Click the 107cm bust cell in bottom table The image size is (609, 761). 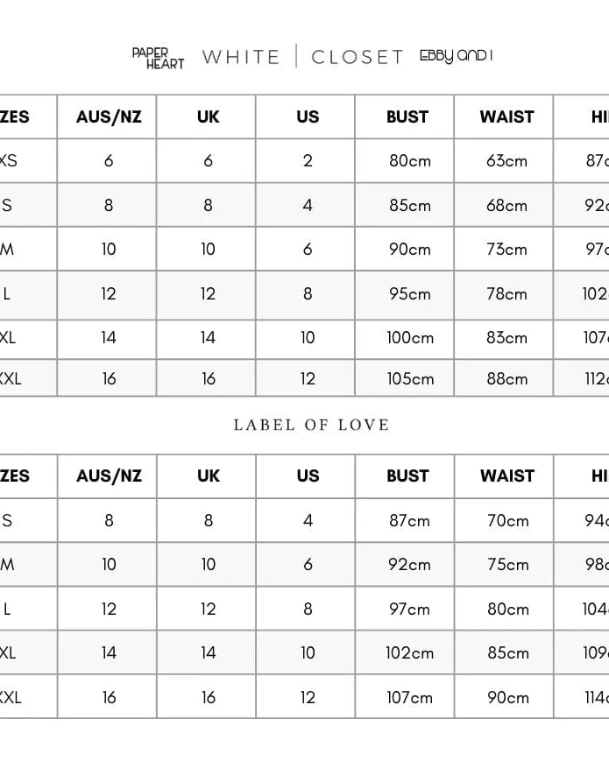click(410, 698)
